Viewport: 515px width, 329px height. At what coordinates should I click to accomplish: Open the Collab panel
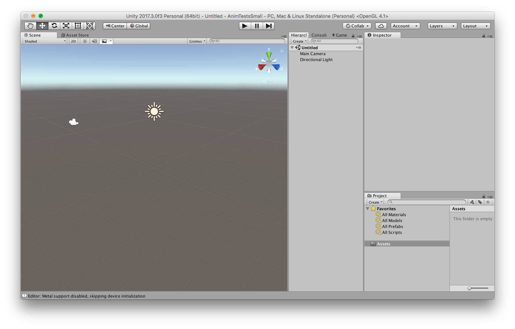click(356, 26)
